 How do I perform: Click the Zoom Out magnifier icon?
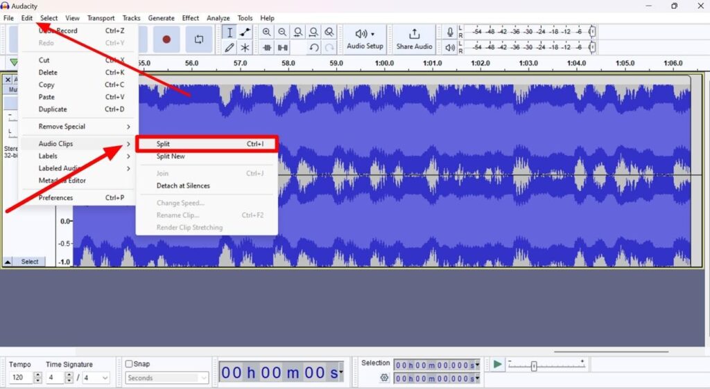pos(282,32)
